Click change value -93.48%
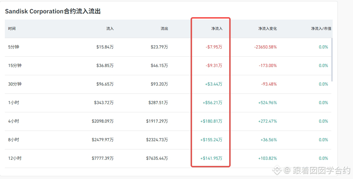Screen dimensions: 353x179 tap(269, 84)
